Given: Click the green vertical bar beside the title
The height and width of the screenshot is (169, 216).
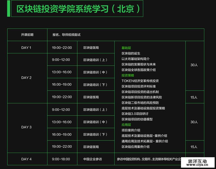Looking at the screenshot, I should [x=8, y=8].
